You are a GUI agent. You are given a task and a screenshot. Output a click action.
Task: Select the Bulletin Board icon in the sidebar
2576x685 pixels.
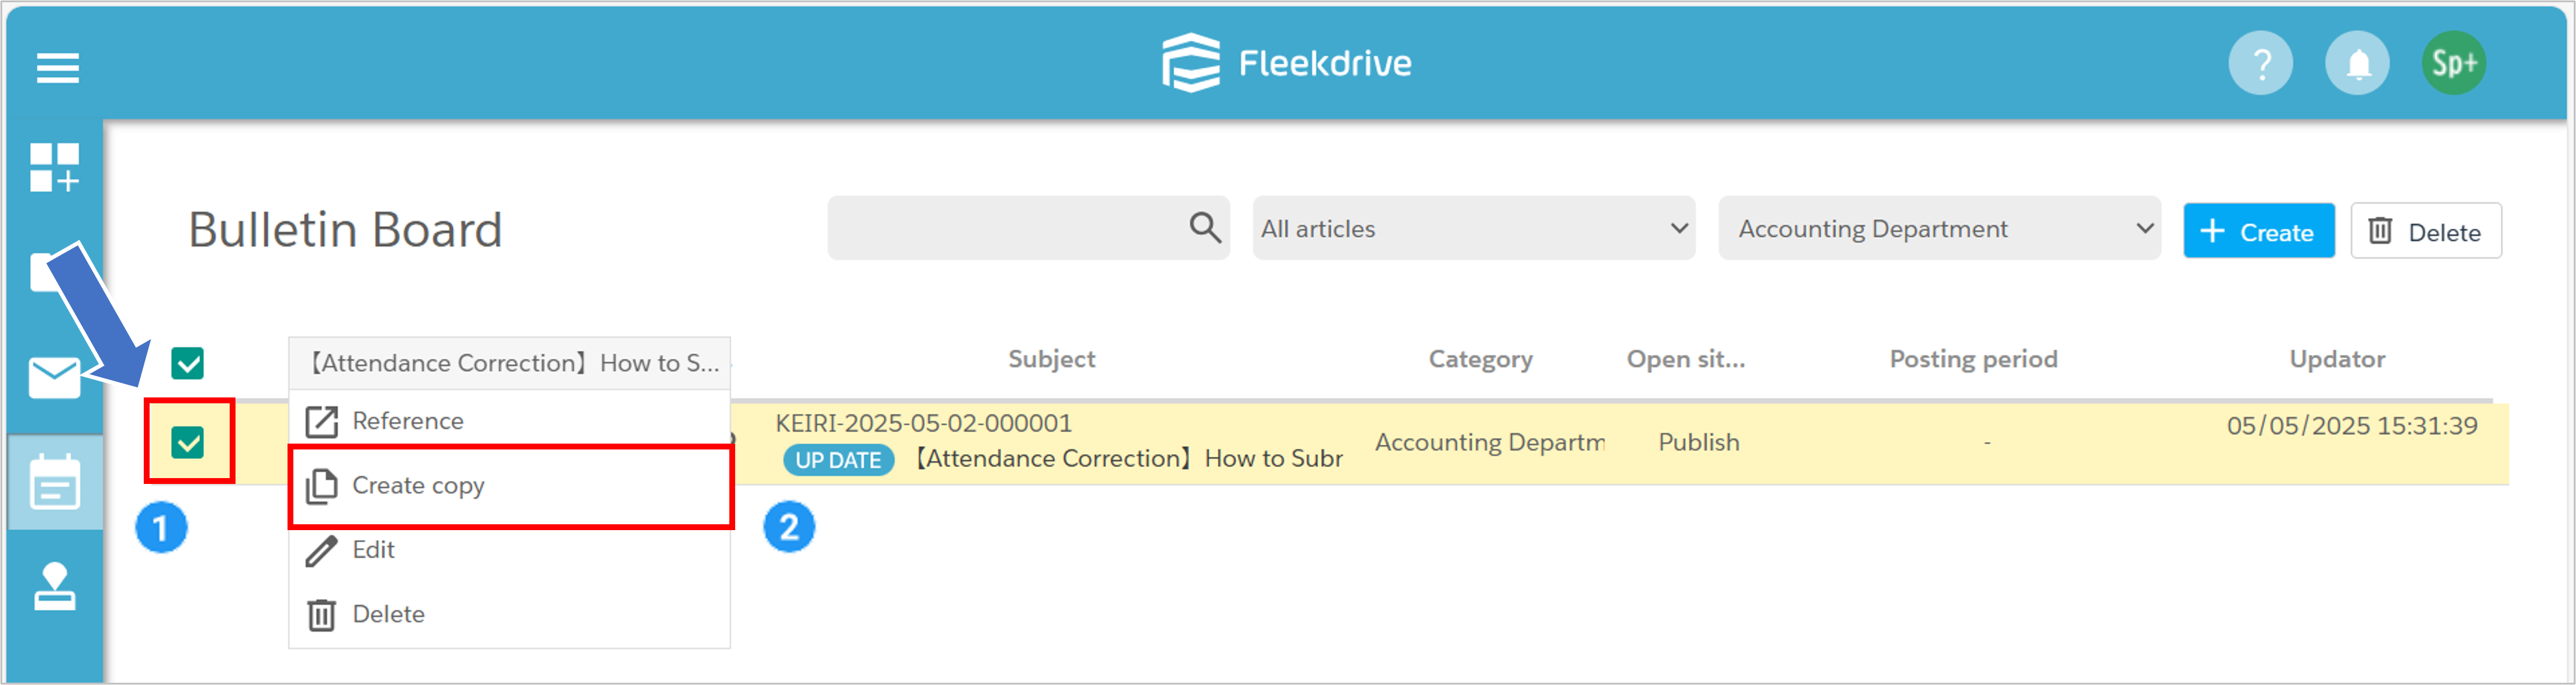click(x=54, y=483)
